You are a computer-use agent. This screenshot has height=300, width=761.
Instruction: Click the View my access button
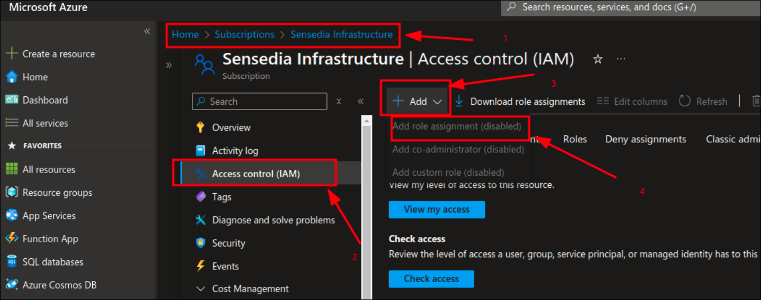[436, 210]
